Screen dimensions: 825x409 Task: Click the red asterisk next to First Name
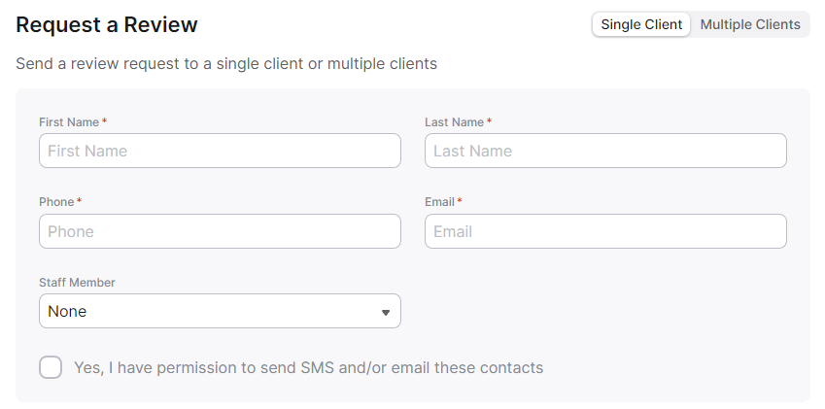[x=104, y=121]
